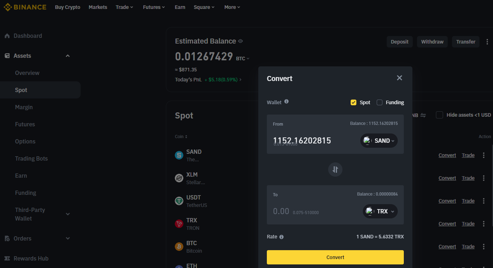Click Trade link for TRX row

[x=468, y=224]
